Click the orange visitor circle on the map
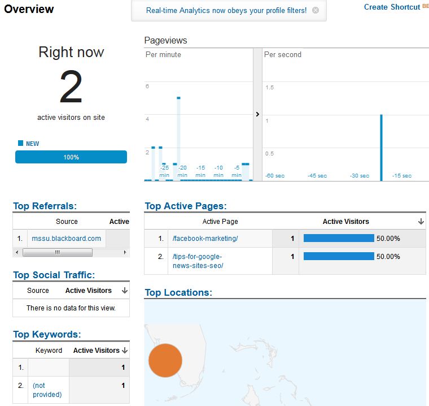The width and height of the screenshot is (429, 406). 165,360
